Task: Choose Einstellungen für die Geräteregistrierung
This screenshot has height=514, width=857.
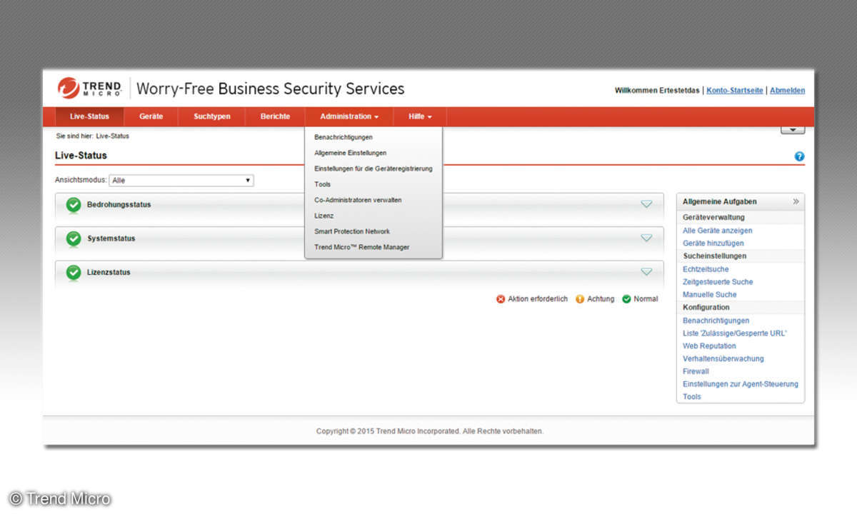Action: tap(374, 168)
